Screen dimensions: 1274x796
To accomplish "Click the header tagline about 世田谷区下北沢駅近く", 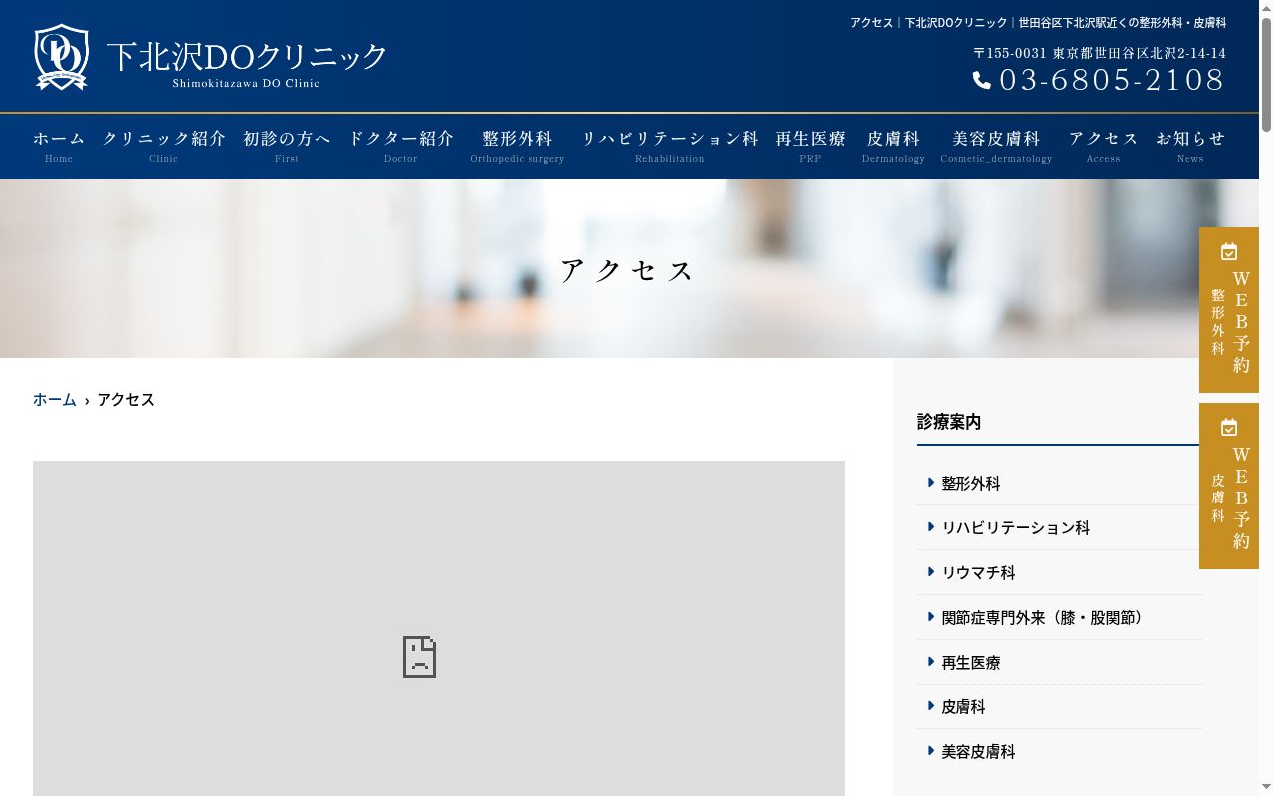I will [x=1038, y=22].
